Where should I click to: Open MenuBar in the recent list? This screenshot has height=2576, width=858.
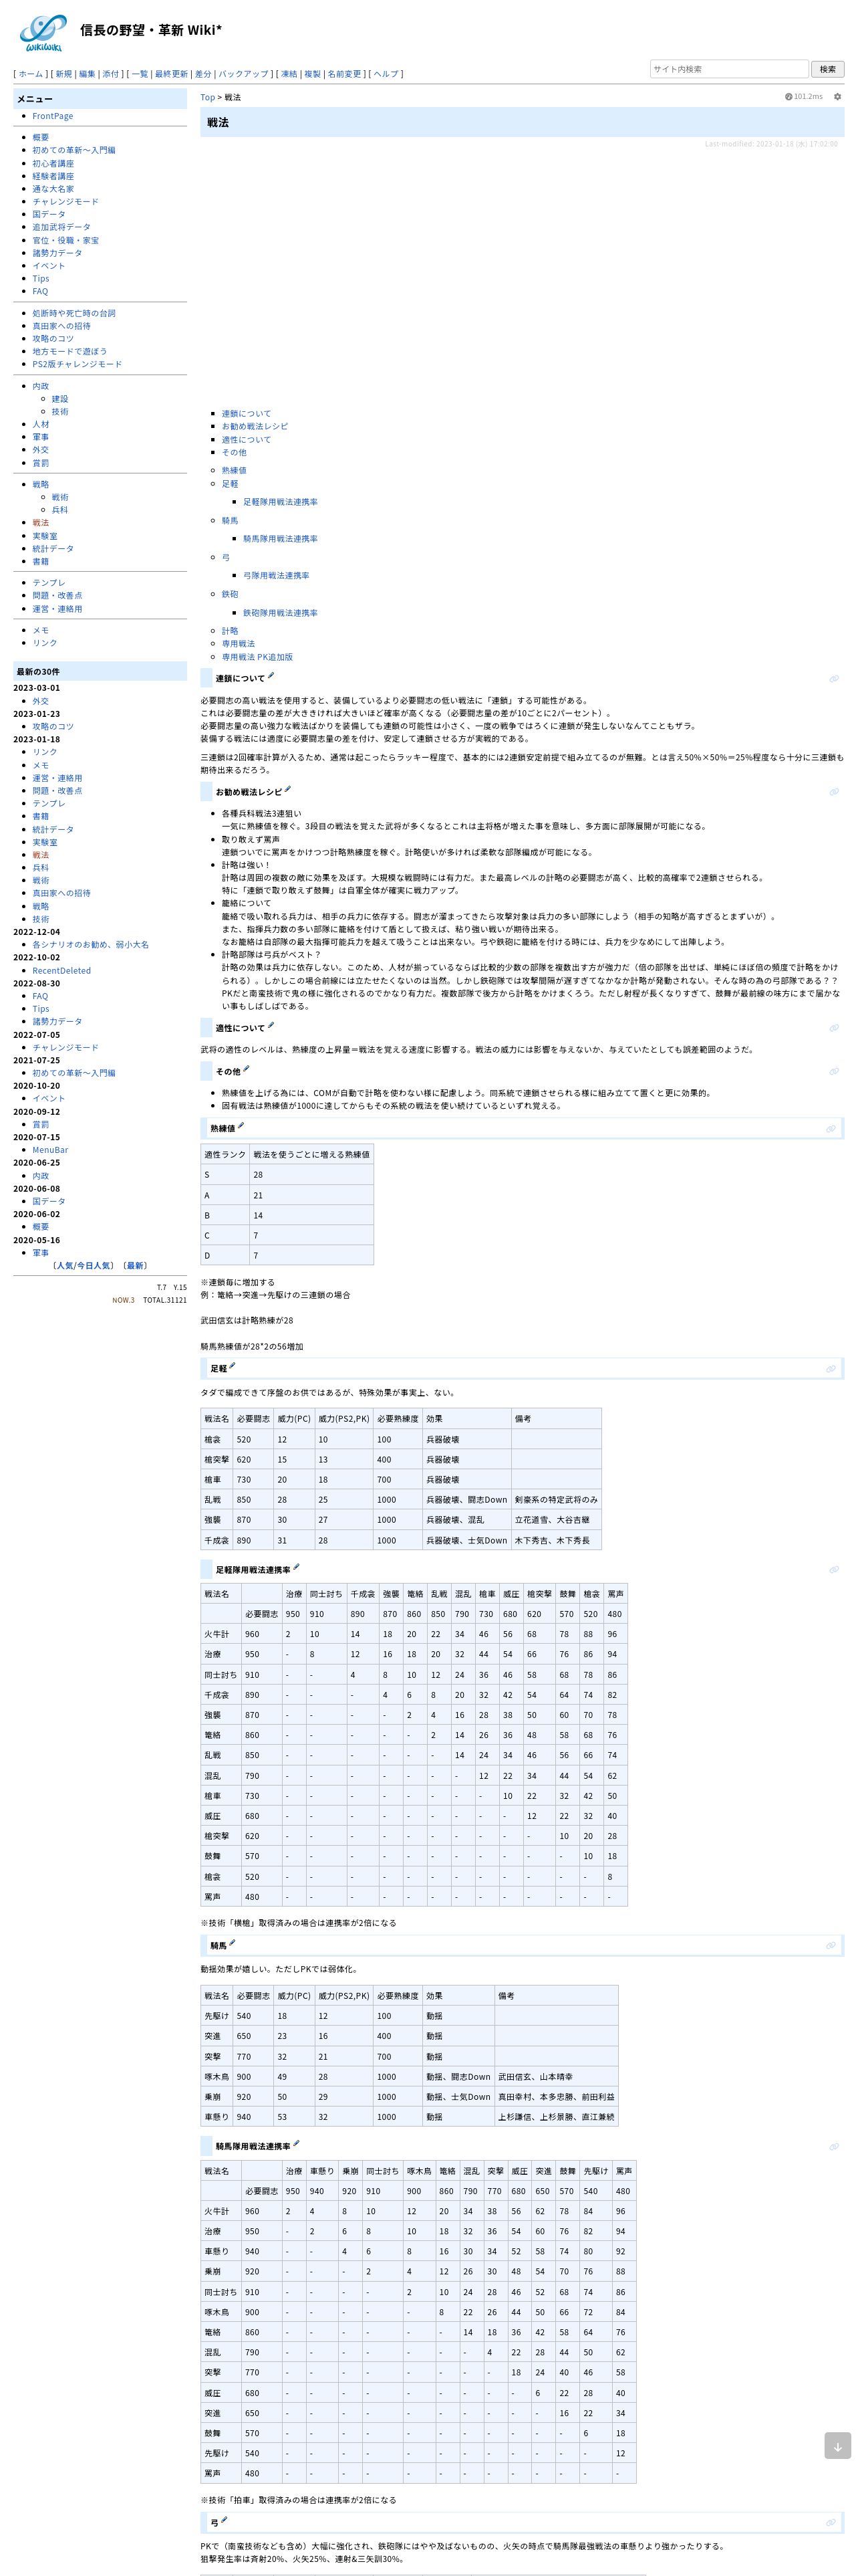(x=50, y=1150)
